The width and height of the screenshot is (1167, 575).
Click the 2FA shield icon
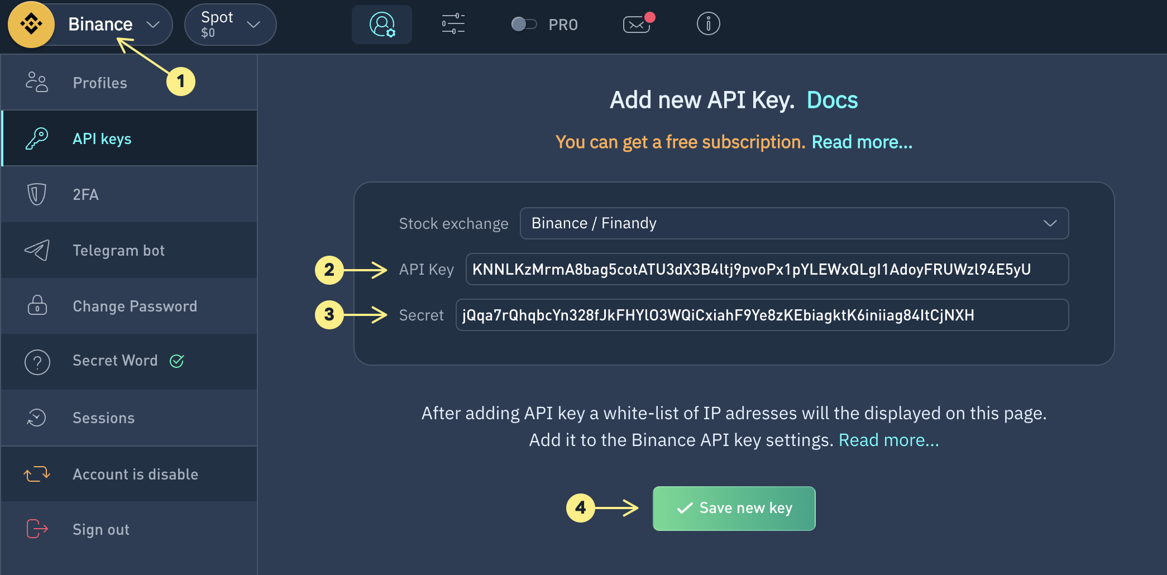(x=37, y=194)
